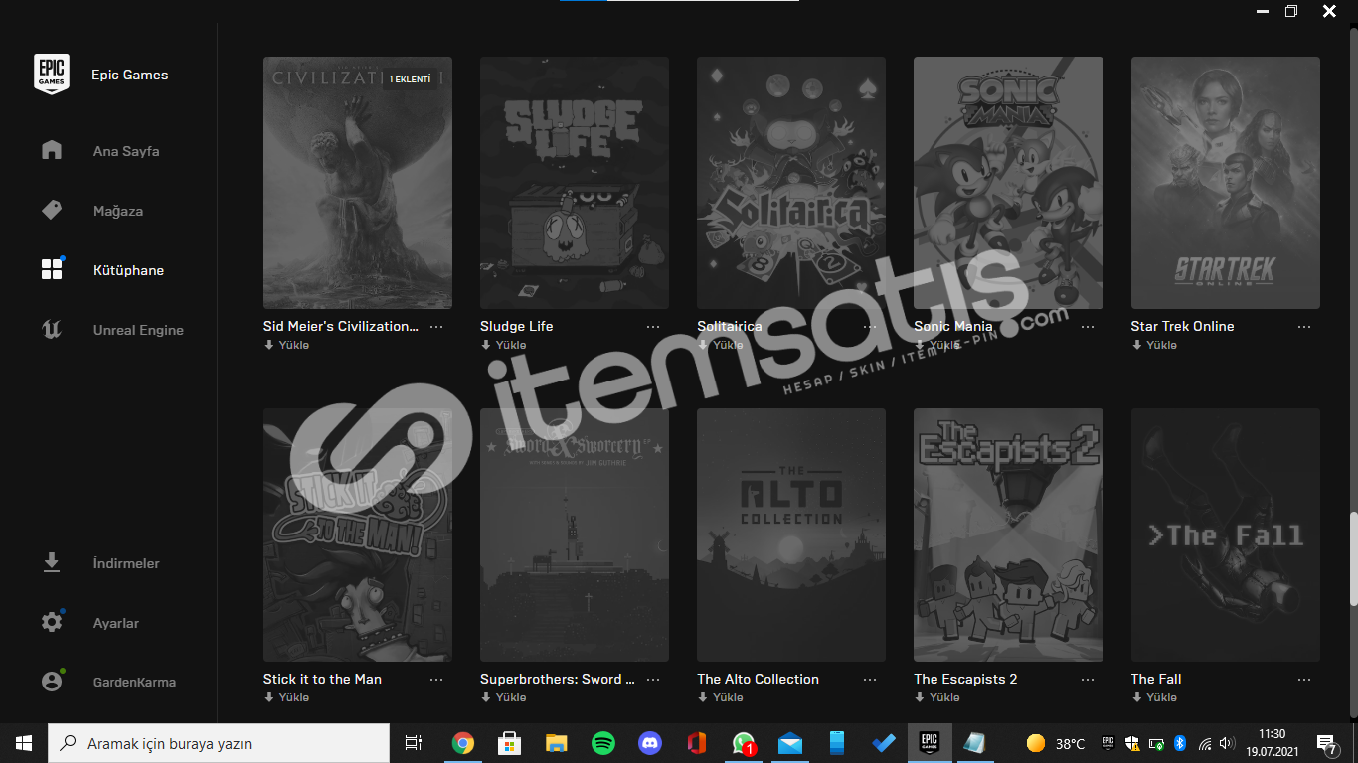Click Bluetooth icon in system tray
Image resolution: width=1358 pixels, height=763 pixels.
click(1180, 743)
